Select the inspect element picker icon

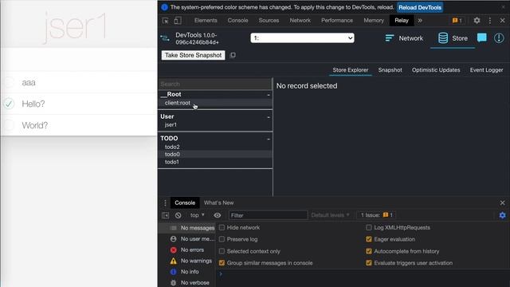pyautogui.click(x=165, y=21)
